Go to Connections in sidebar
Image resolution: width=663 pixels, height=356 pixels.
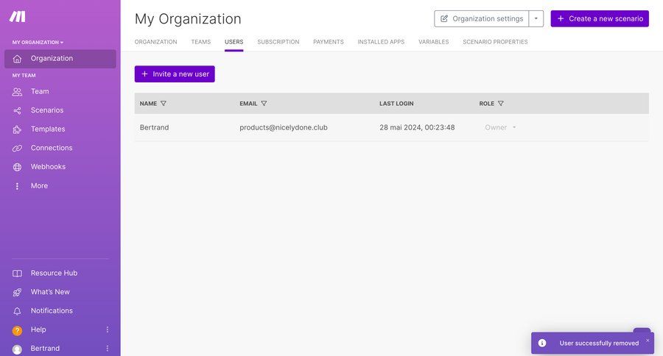point(52,148)
